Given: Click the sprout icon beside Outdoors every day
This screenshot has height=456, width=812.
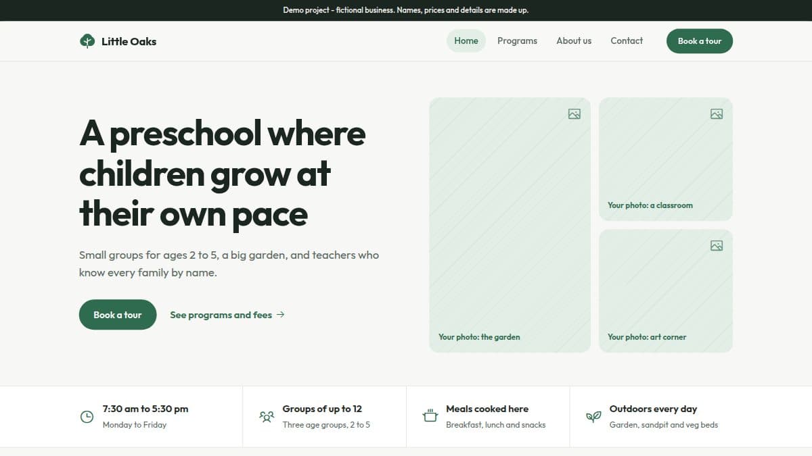Looking at the screenshot, I should 593,417.
